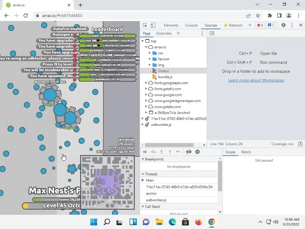Expand www.googletagmanager.com node
Viewport: 305px width, 229px height.
click(x=146, y=101)
